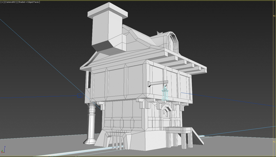Open the Camera002 view label menu
The image size is (276, 157).
[x=10, y=2]
